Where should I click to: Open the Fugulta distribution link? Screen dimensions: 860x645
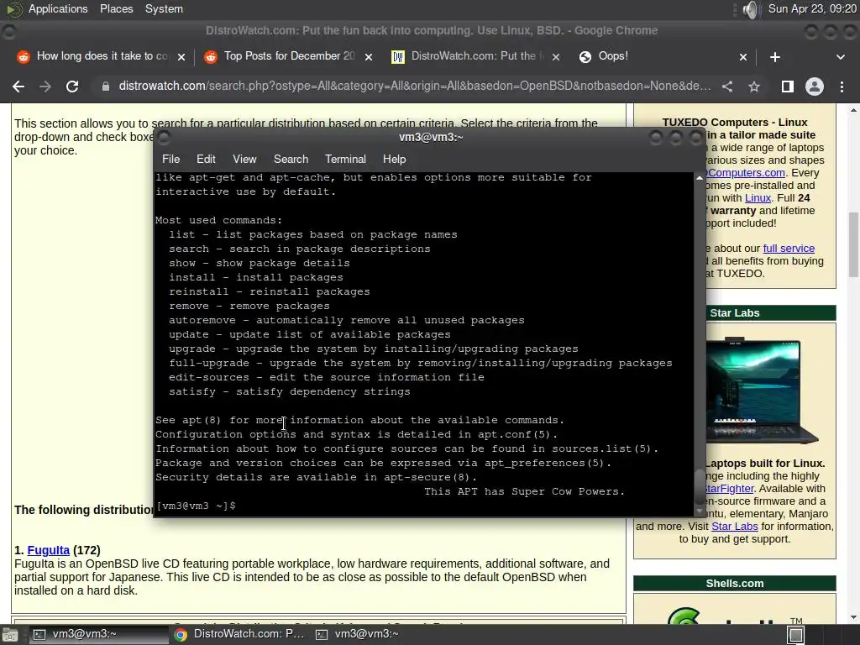coord(48,550)
